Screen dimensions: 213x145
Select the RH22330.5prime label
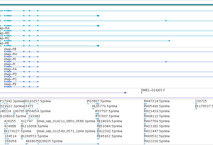click(157, 141)
